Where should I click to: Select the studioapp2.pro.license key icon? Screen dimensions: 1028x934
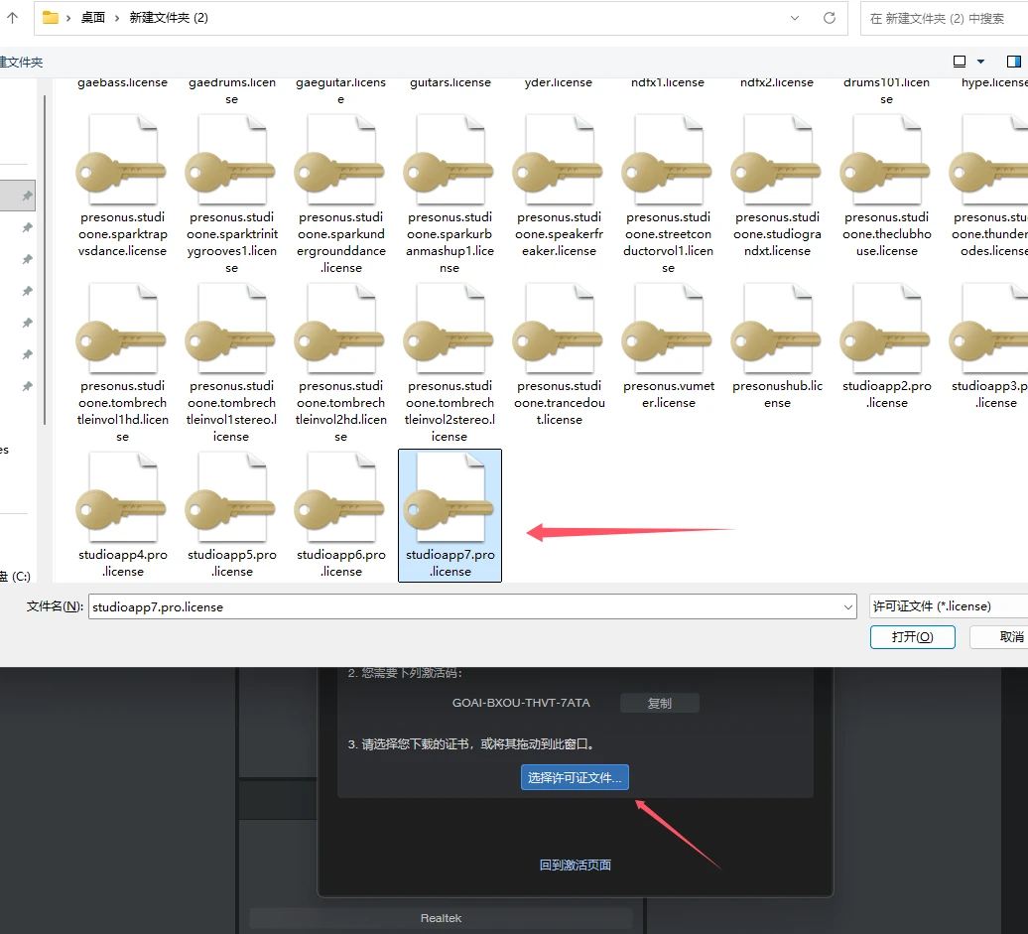886,337
